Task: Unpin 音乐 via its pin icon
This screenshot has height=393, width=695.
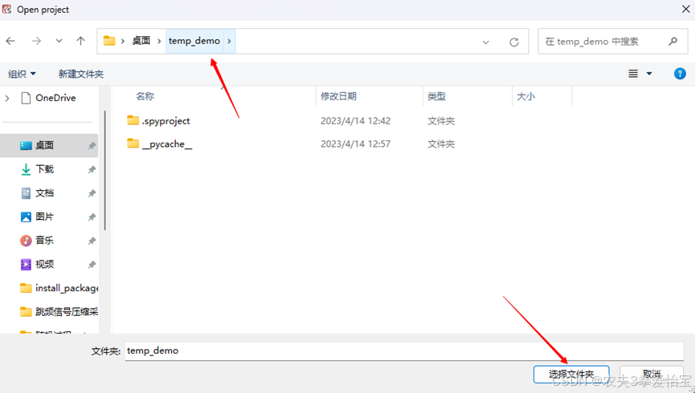Action: click(x=92, y=241)
